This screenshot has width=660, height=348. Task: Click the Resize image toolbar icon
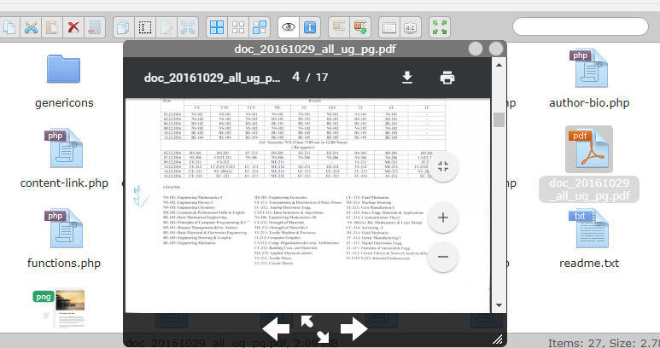pyautogui.click(x=188, y=28)
